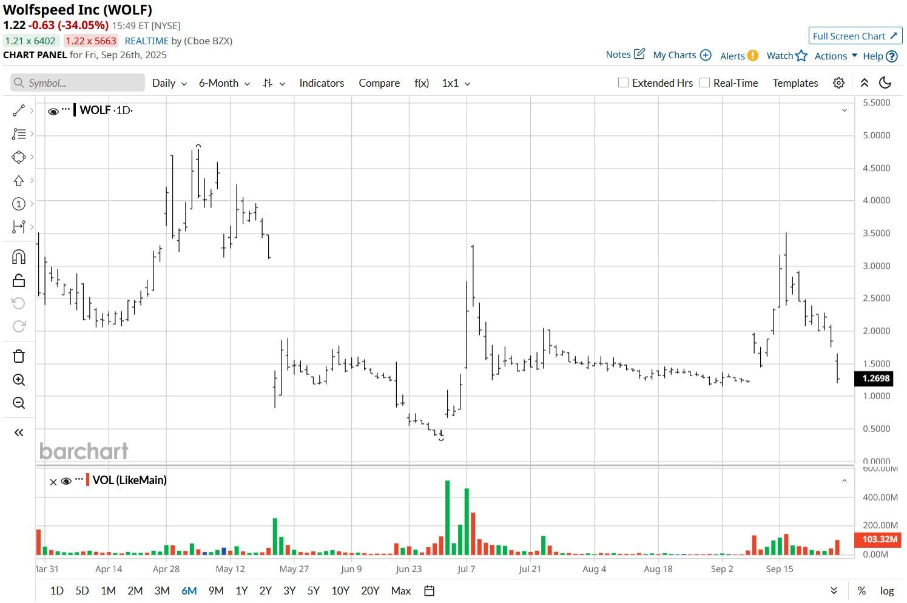Toggle the drawing lock icon
The image size is (907, 603).
click(18, 280)
